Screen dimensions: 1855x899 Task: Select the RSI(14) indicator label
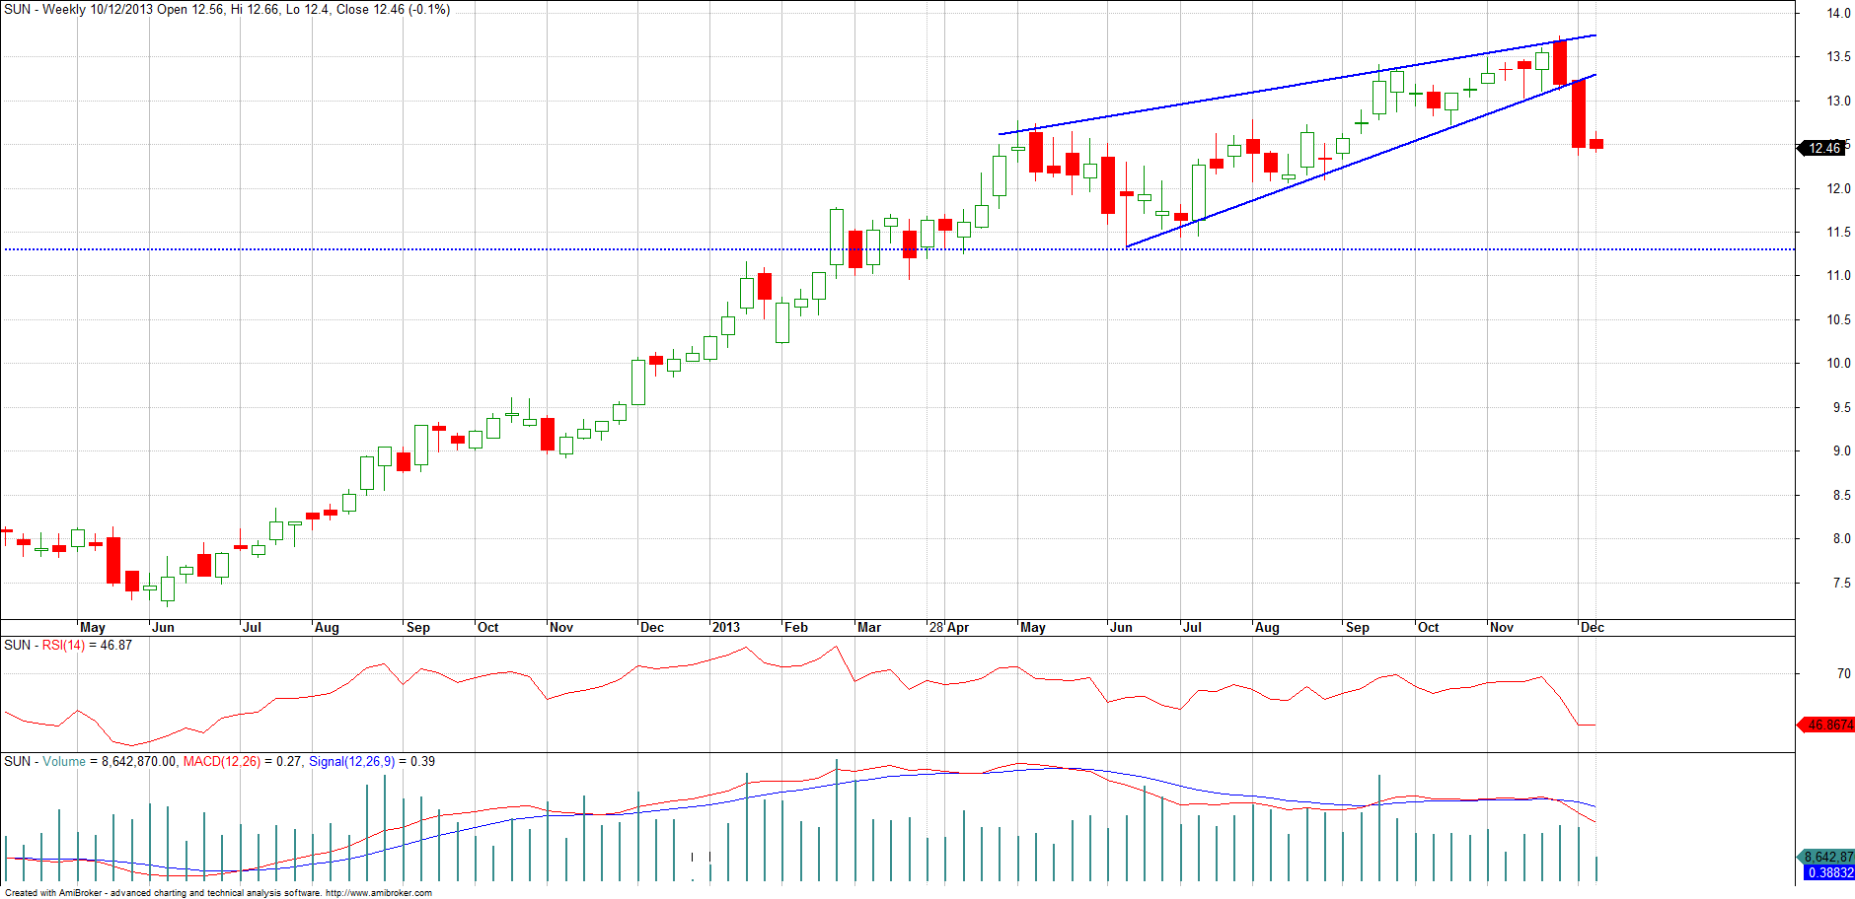click(63, 646)
